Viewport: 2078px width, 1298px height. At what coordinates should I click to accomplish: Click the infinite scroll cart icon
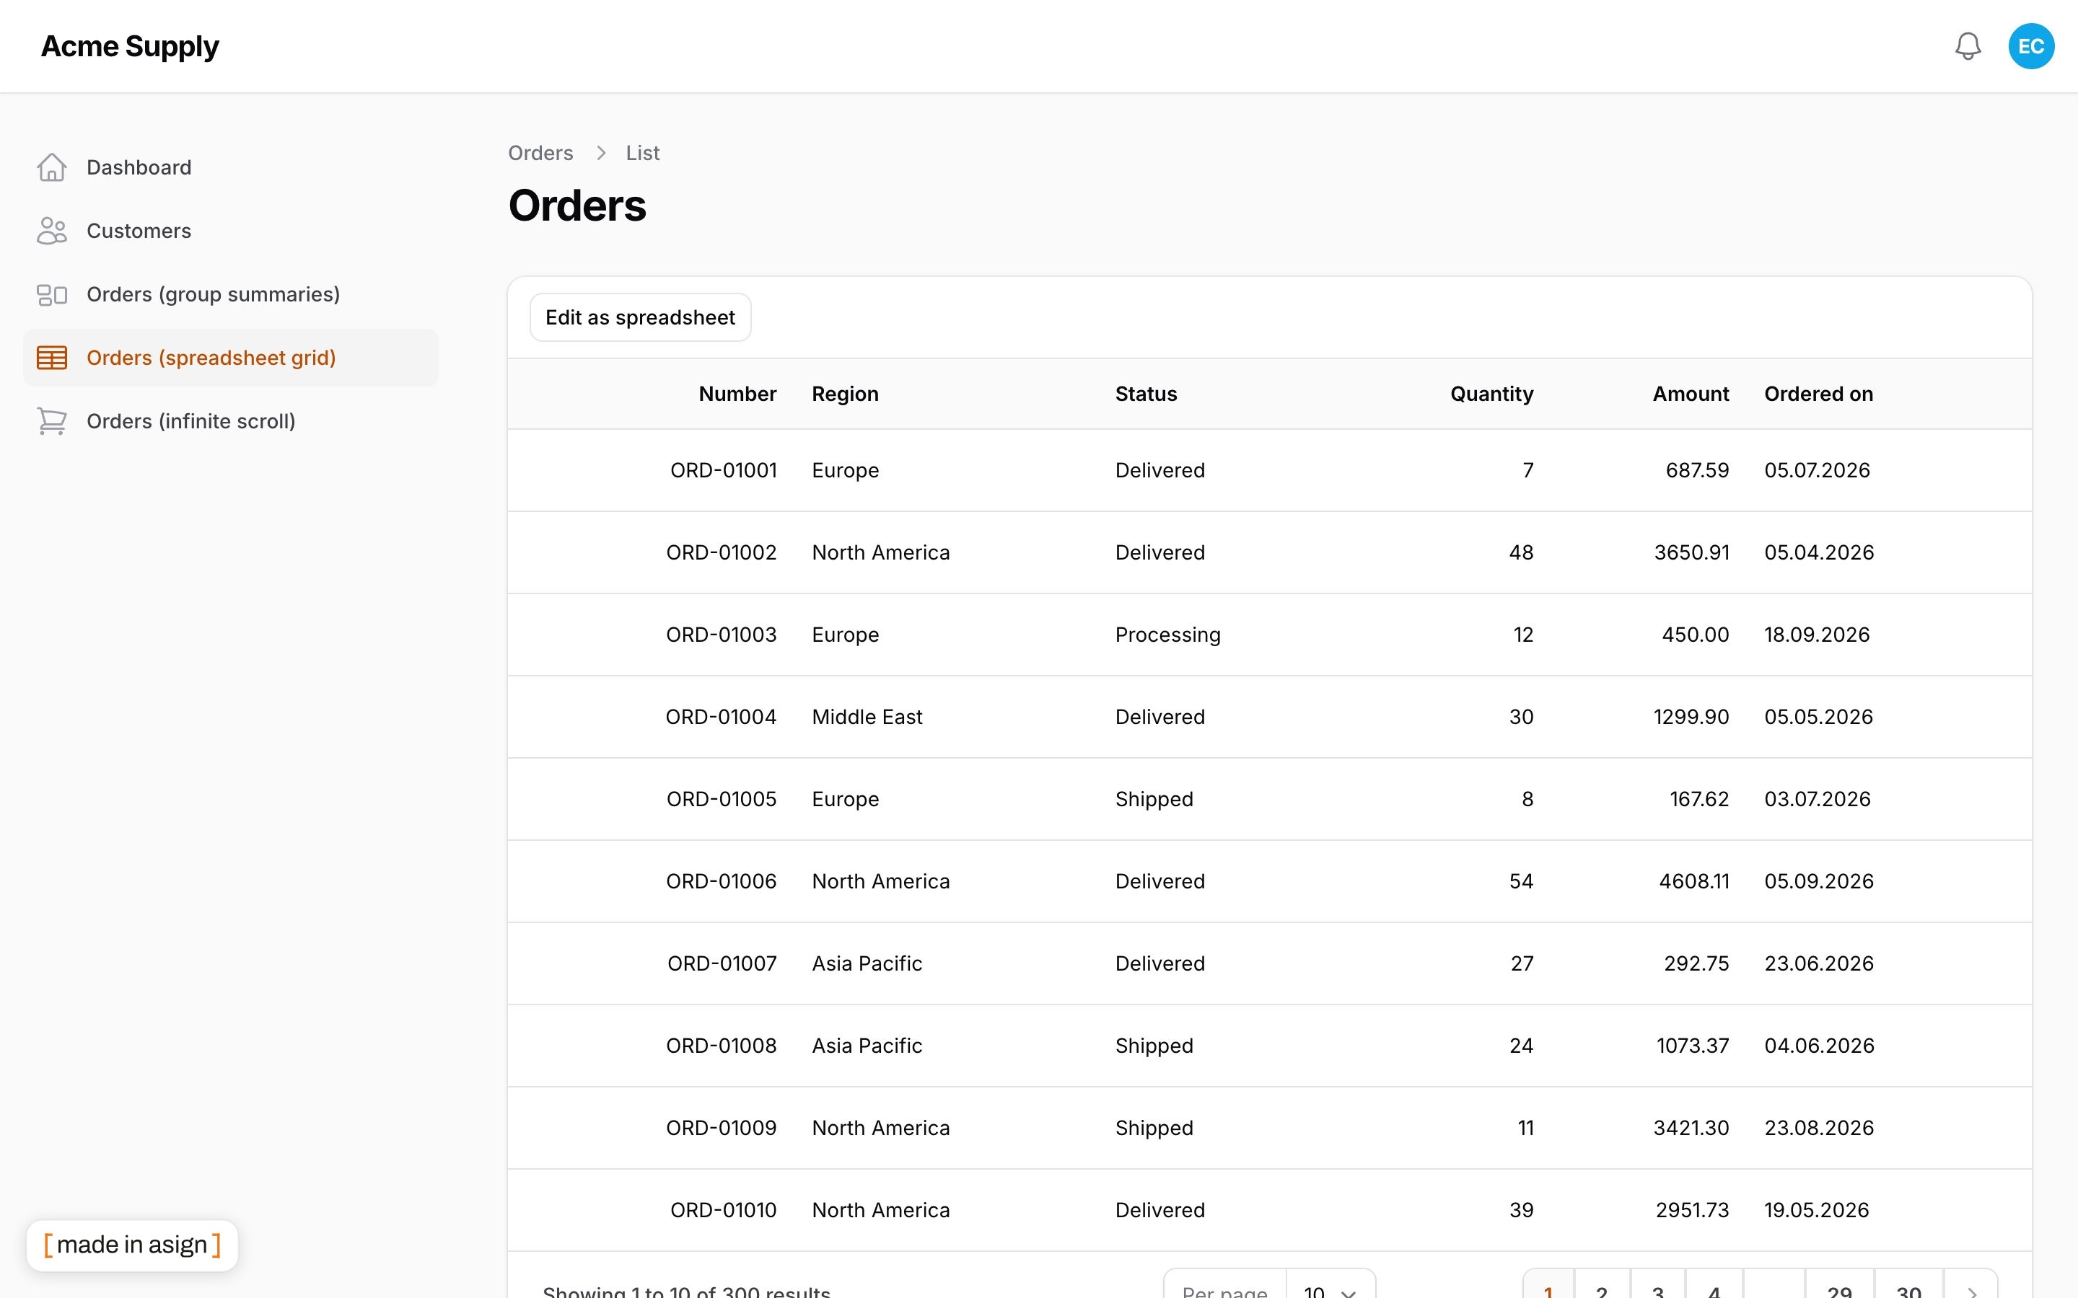tap(51, 422)
